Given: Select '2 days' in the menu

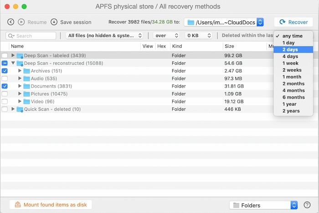Looking at the screenshot, I should point(293,49).
